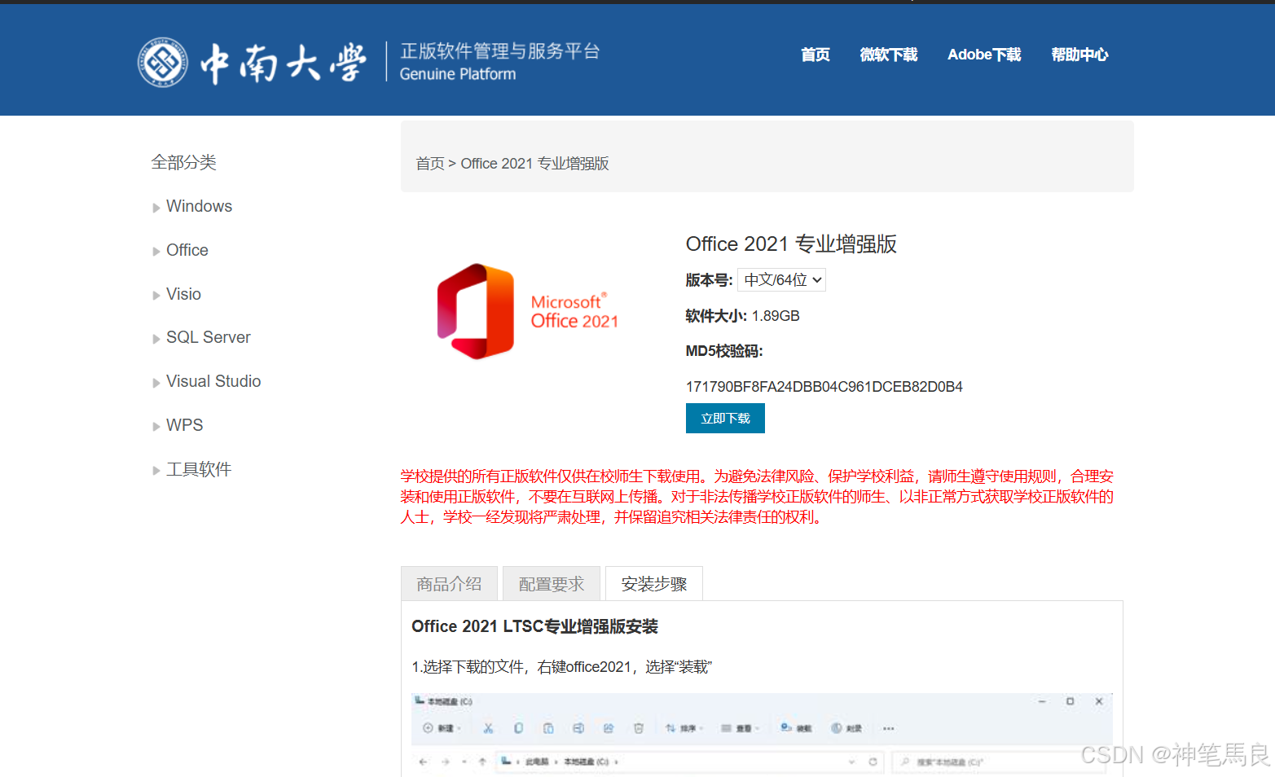Click the 全部分类 sidebar heading

coord(184,162)
